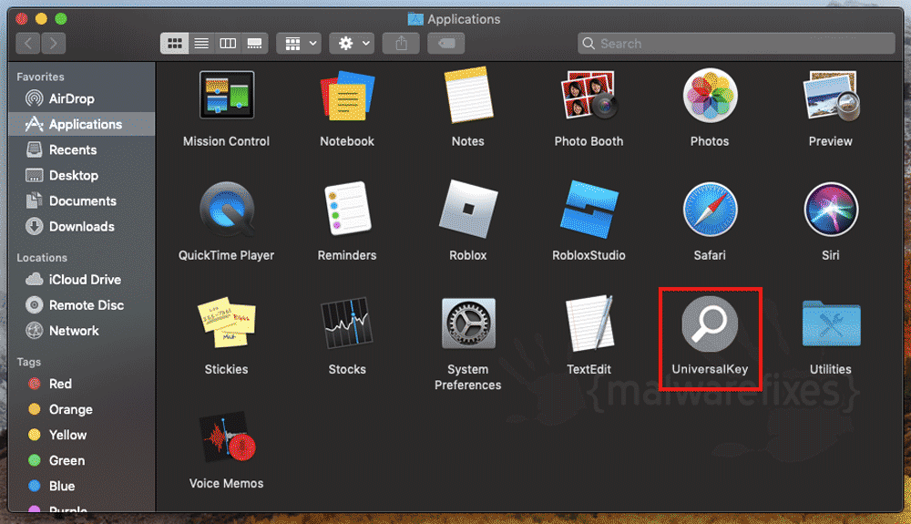Open Downloads in the sidebar

tap(82, 227)
